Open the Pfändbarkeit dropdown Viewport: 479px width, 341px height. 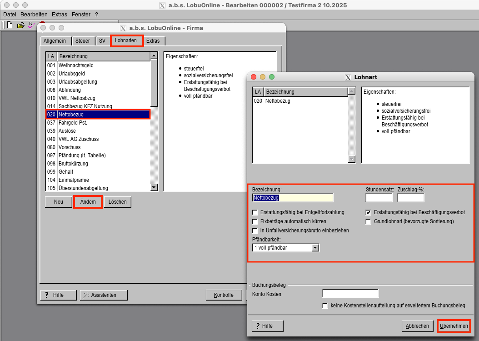coord(315,248)
